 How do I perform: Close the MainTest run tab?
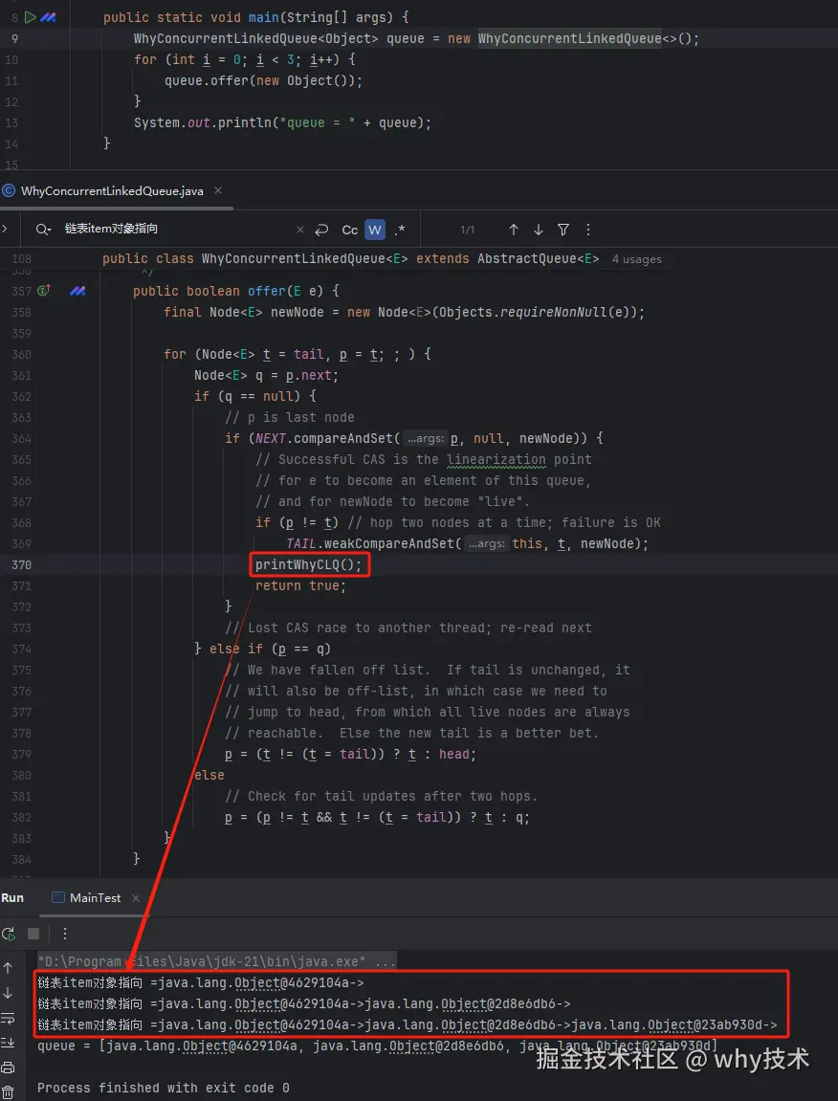(x=136, y=898)
